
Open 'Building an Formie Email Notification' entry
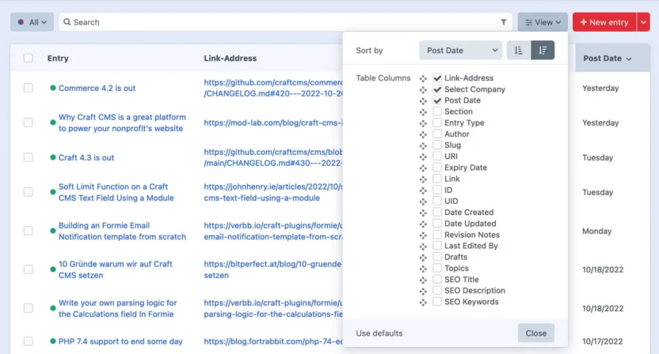point(122,231)
